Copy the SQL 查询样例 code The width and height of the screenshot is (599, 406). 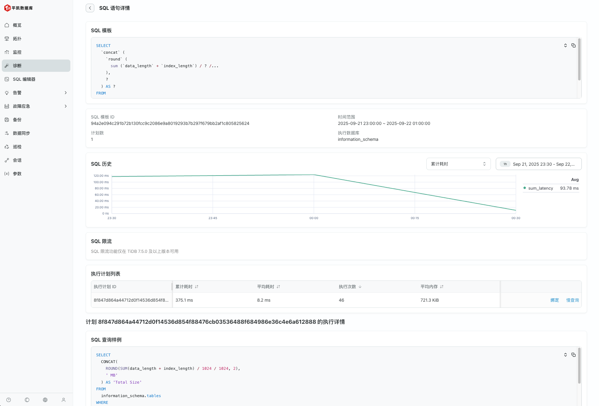pos(573,355)
